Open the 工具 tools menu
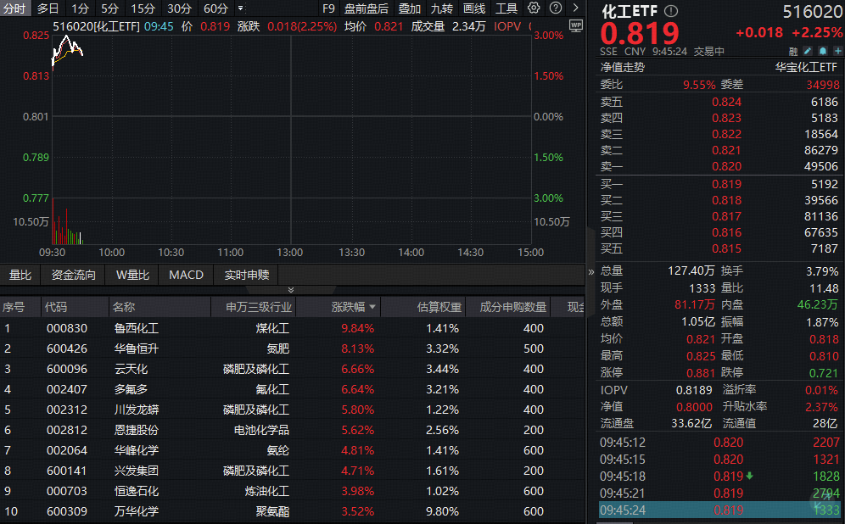The height and width of the screenshot is (524, 845). (x=506, y=8)
